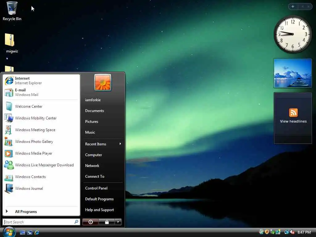The image size is (316, 237).
Task: Open Music folder
Action: click(x=103, y=132)
